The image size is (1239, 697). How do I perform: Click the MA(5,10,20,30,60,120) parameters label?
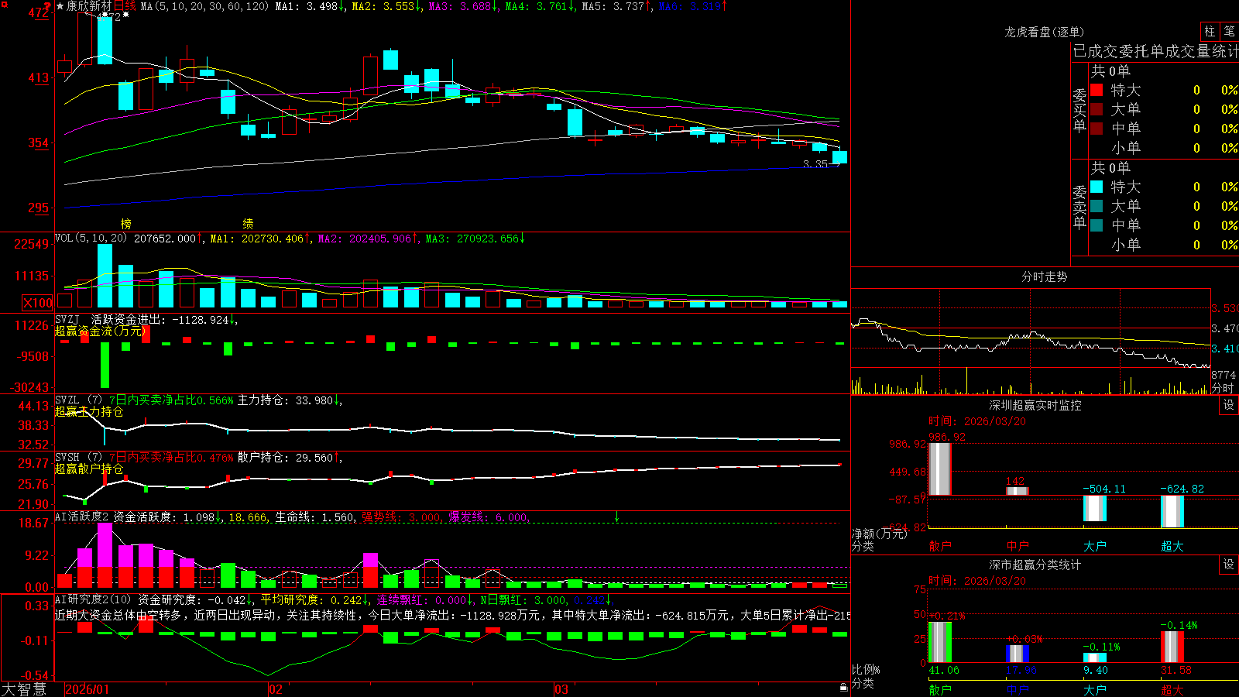pyautogui.click(x=204, y=6)
